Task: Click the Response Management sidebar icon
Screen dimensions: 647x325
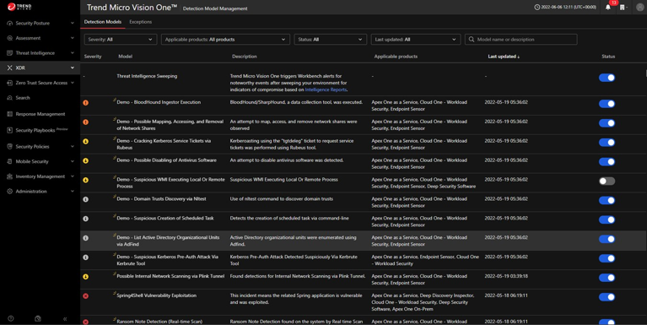Action: (x=9, y=114)
